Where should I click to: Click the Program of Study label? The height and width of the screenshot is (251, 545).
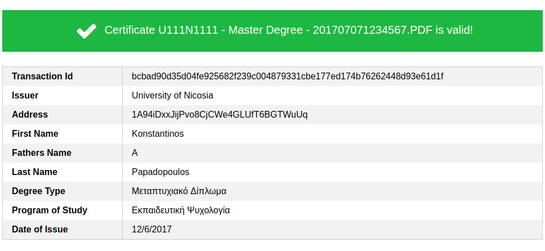click(x=50, y=210)
